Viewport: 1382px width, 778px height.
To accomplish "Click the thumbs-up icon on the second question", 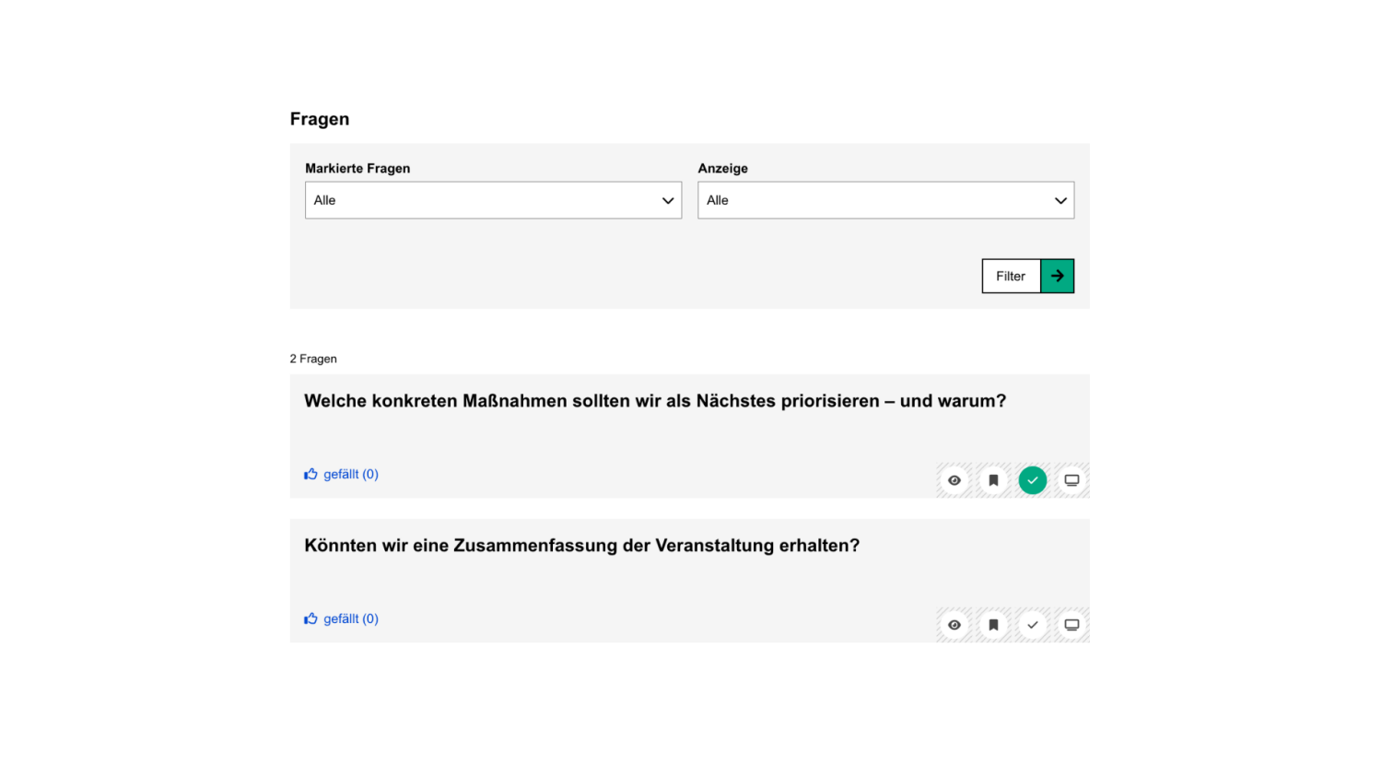I will pyautogui.click(x=310, y=618).
